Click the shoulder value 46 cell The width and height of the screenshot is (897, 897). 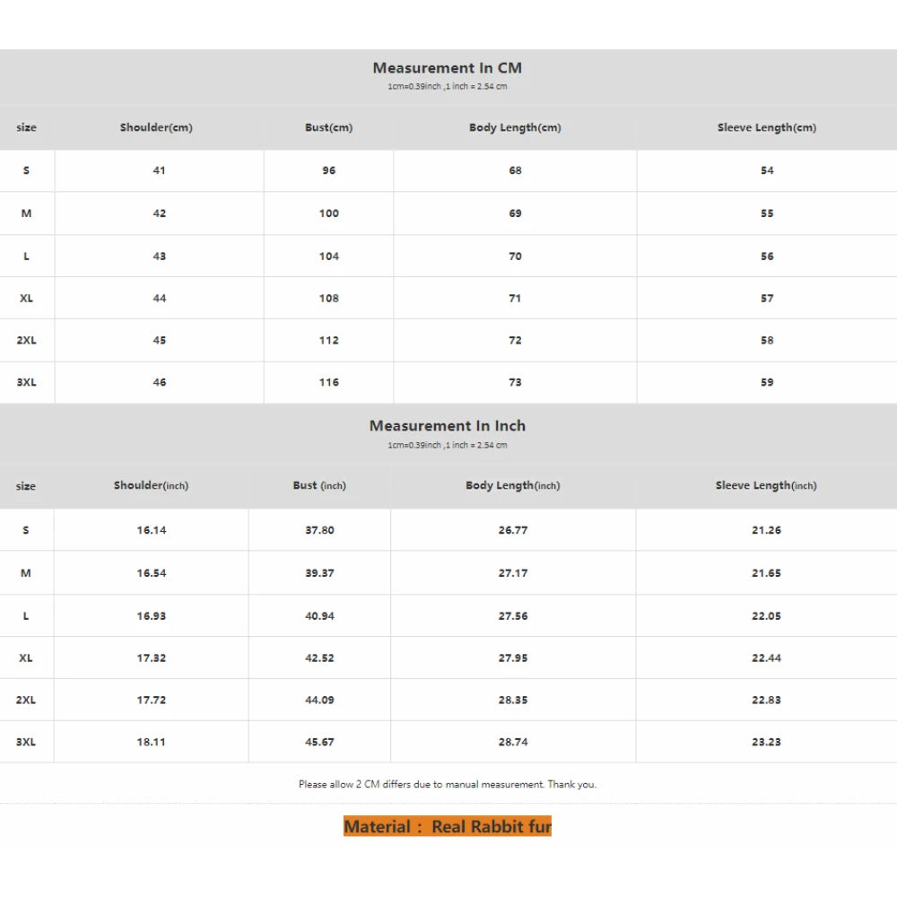(x=159, y=382)
